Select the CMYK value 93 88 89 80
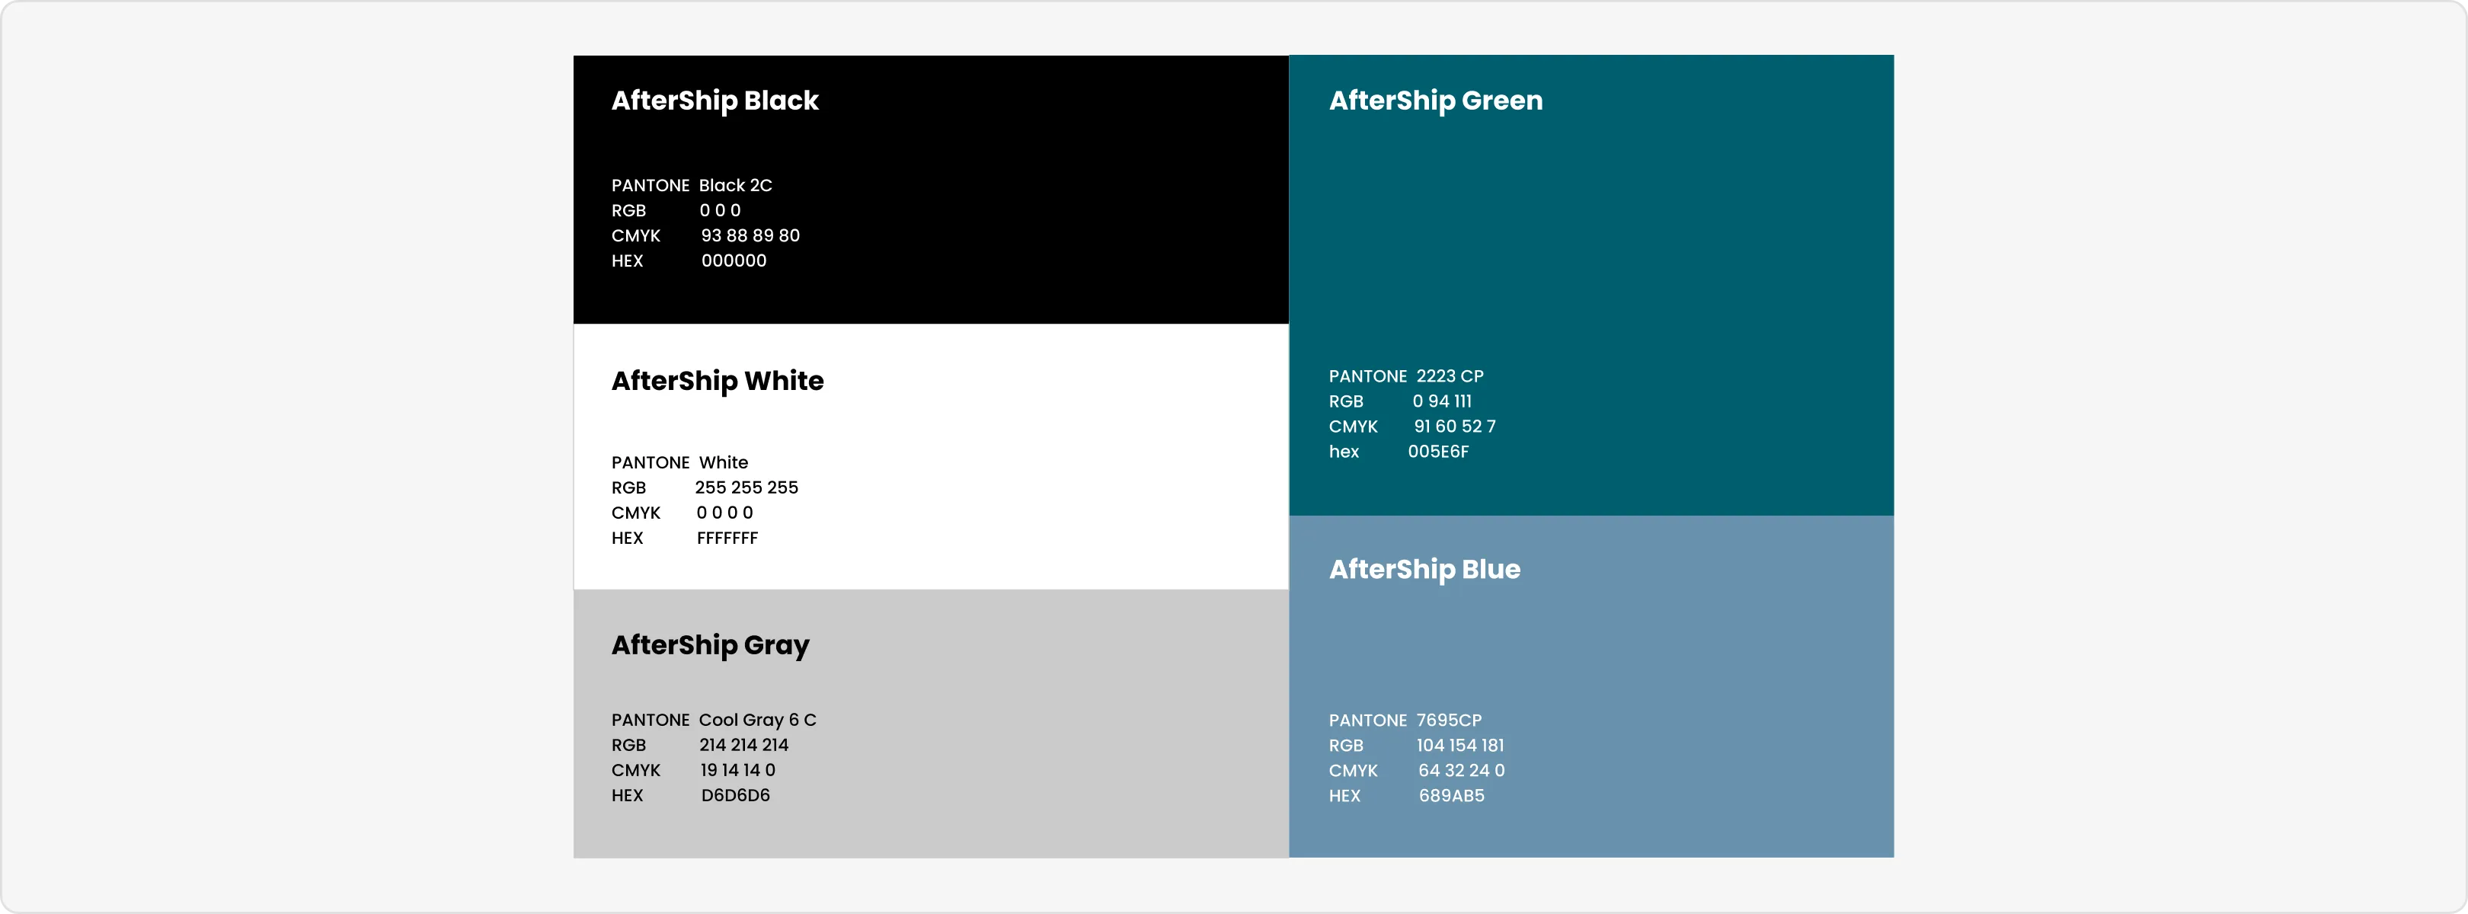2468x914 pixels. (x=750, y=235)
